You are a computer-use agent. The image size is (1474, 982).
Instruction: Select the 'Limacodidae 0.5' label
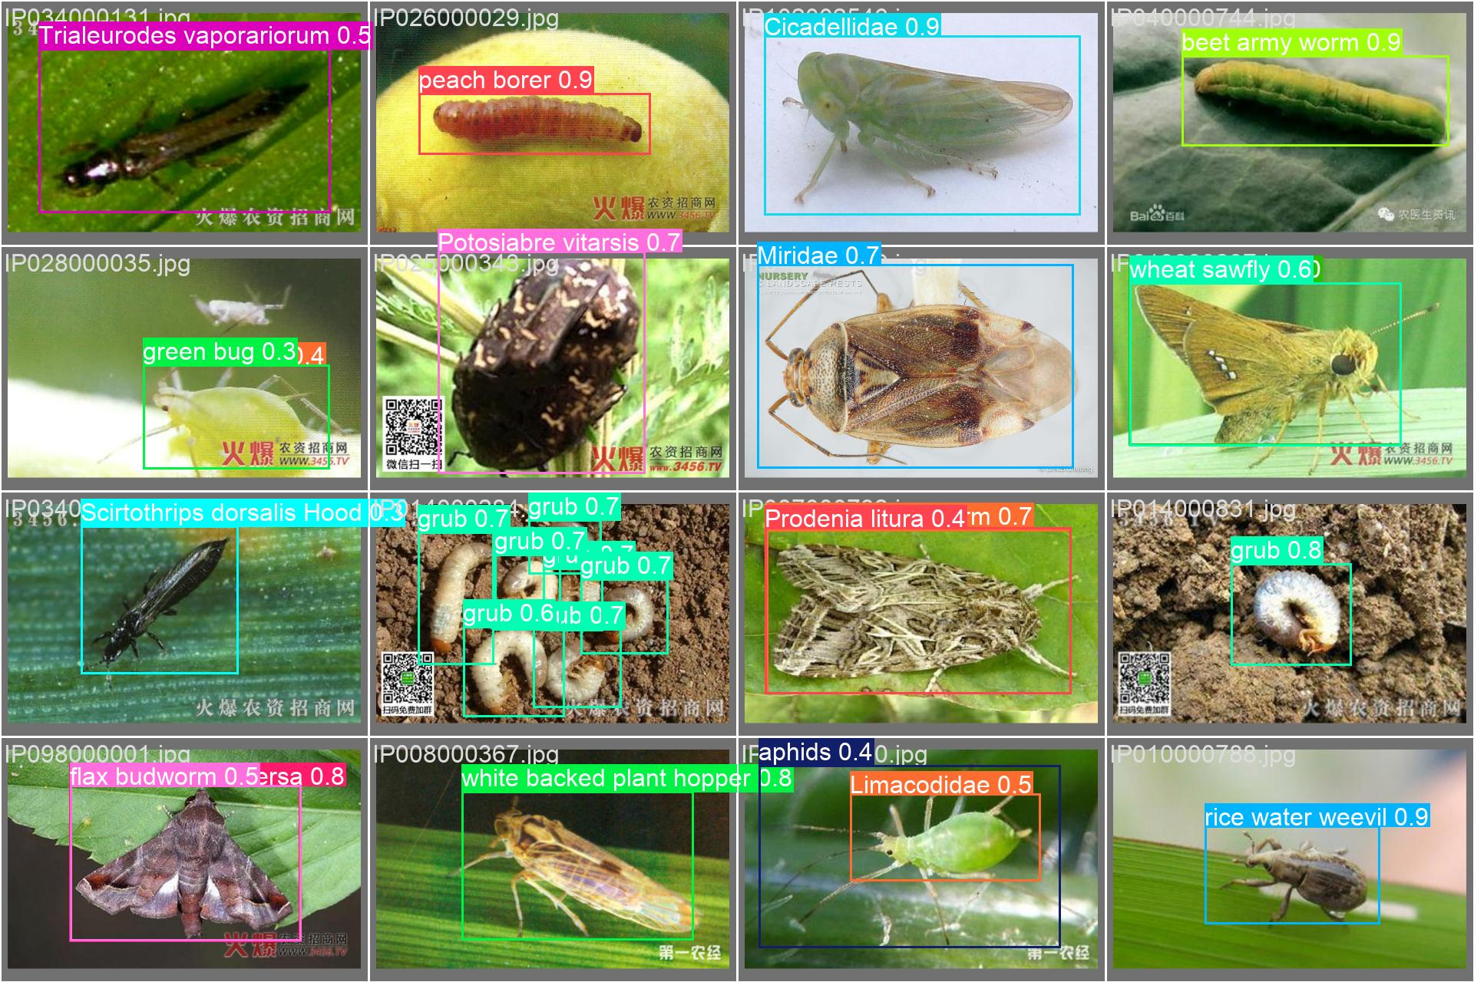940,784
